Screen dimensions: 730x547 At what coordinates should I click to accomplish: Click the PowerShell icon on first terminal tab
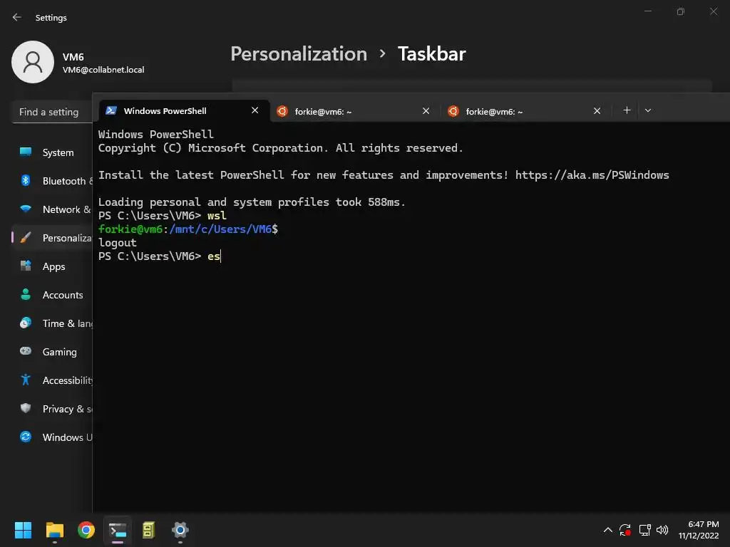[x=110, y=110]
